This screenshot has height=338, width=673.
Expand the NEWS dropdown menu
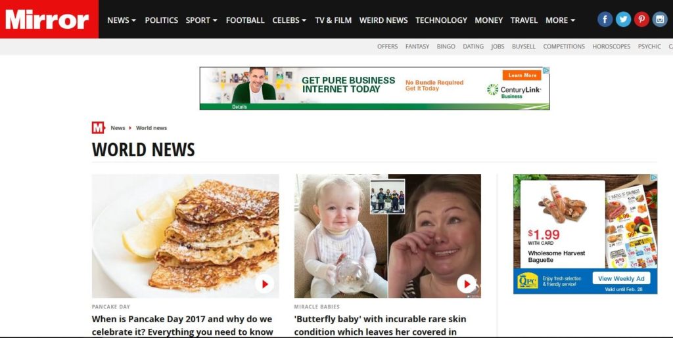(122, 20)
